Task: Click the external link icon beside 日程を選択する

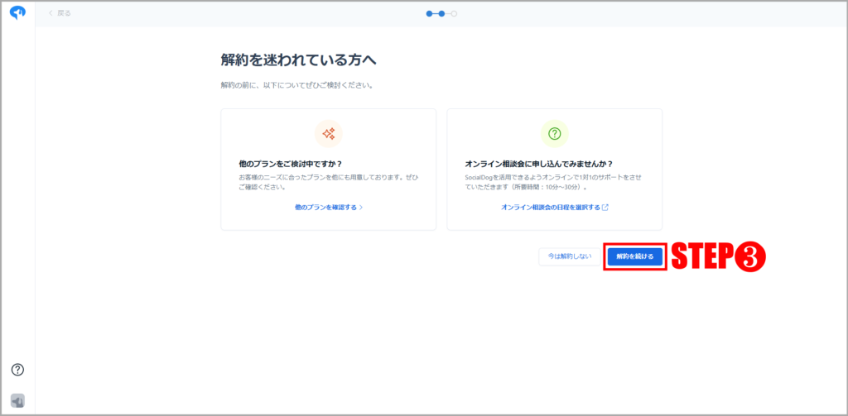Action: point(605,208)
